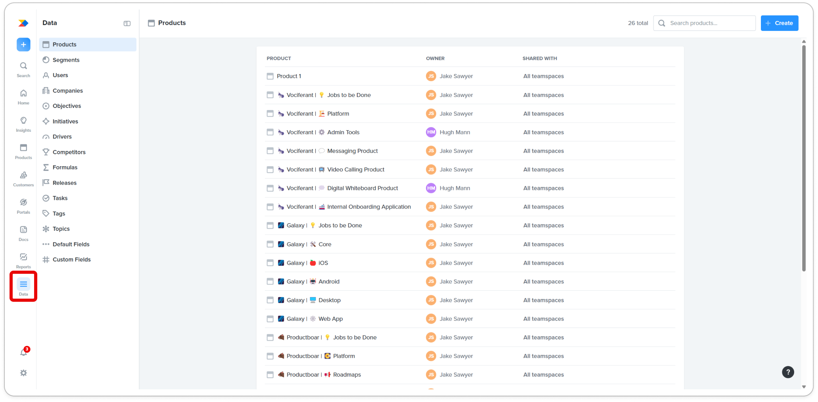Select Initiatives in Data sidebar

(x=88, y=121)
